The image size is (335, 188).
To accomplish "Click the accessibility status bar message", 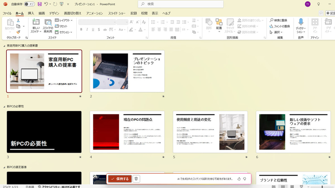I will click(59, 187).
